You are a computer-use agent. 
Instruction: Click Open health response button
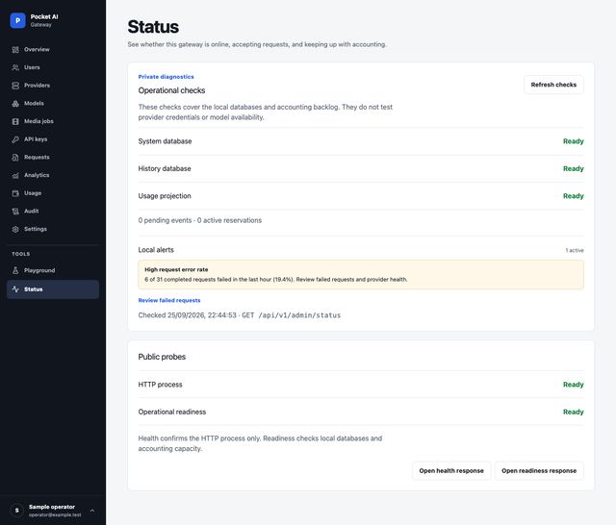[451, 471]
